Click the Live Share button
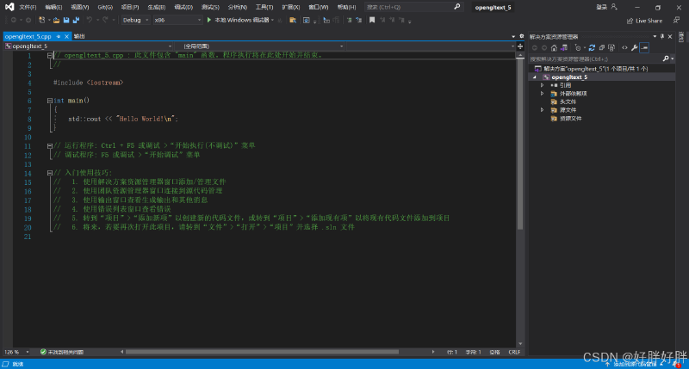The image size is (689, 369). (644, 21)
